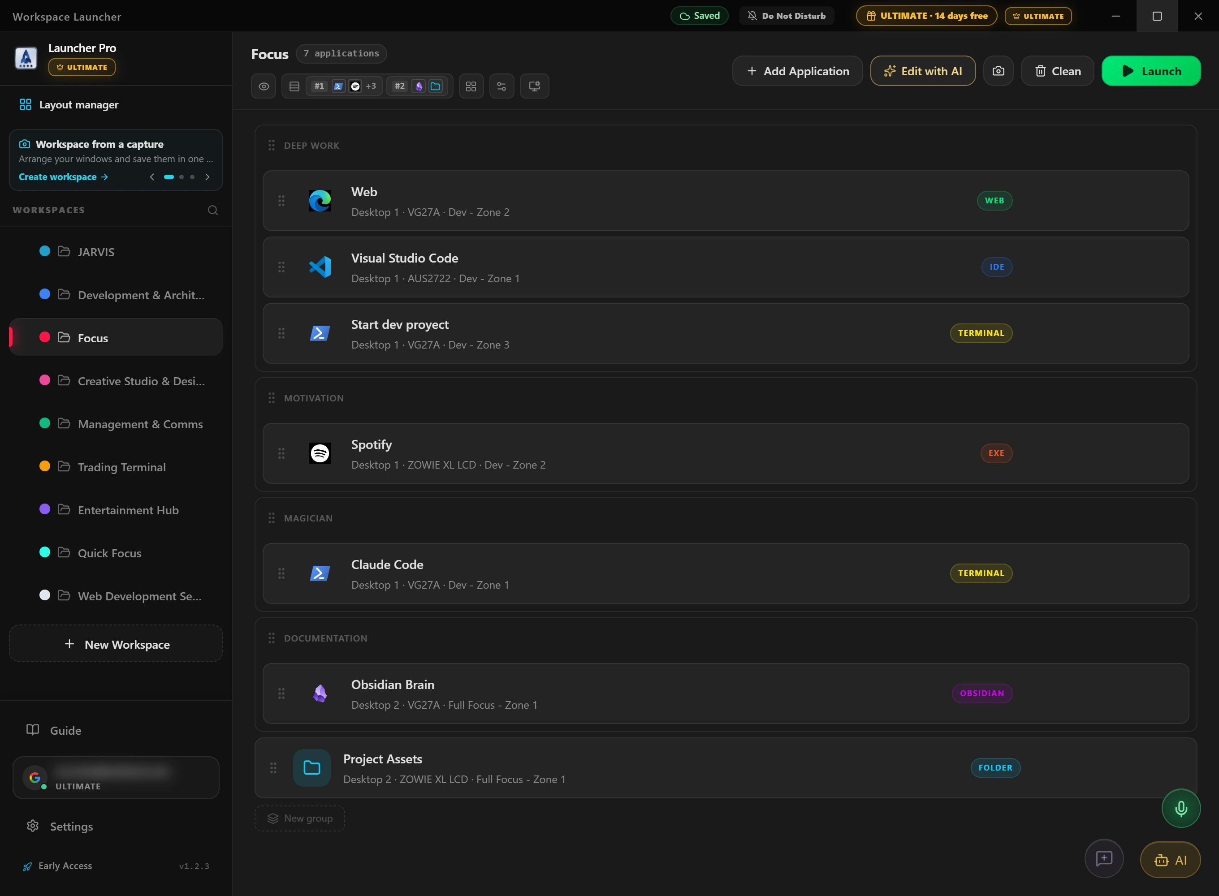Click the Clean button
Viewport: 1219px width, 896px height.
[1057, 71]
